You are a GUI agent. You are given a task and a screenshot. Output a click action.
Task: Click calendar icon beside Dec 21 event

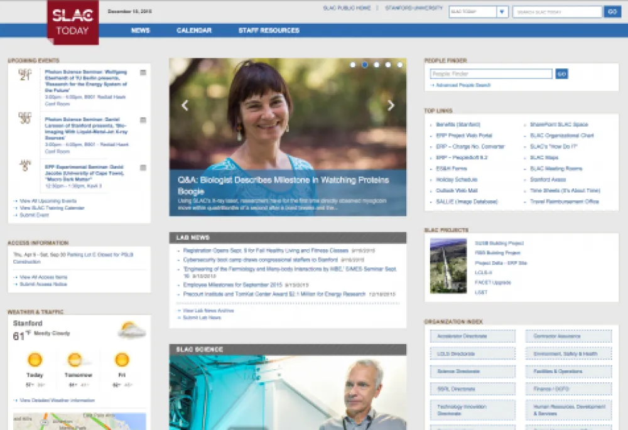143,73
